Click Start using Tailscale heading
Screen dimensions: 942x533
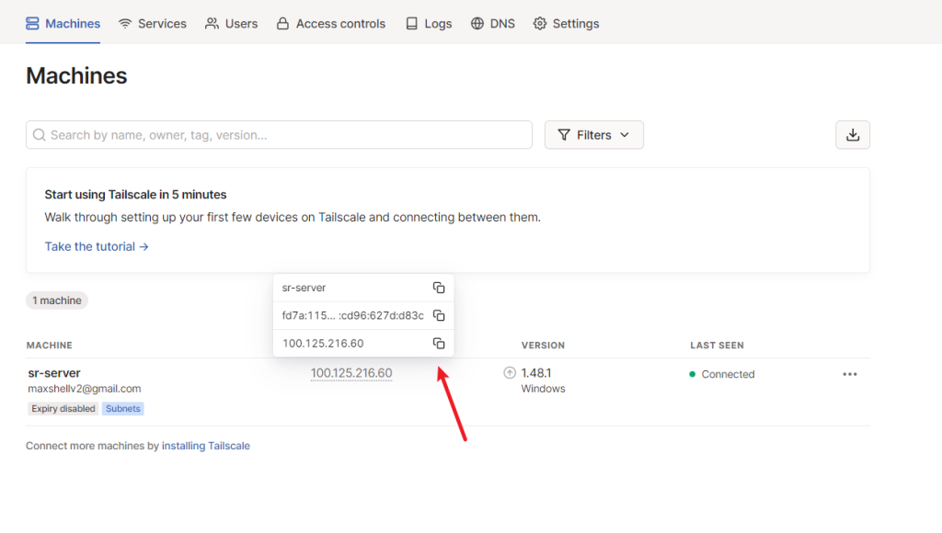coord(135,195)
